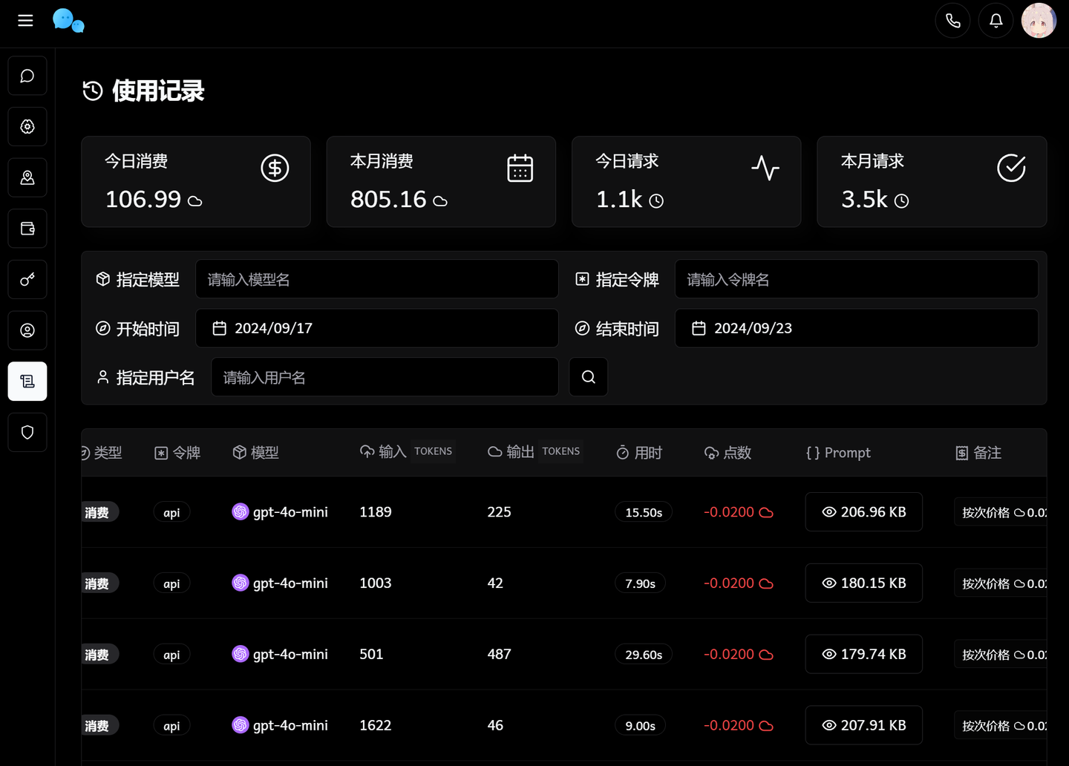Open the notifications bell
Viewport: 1069px width, 766px height.
point(996,20)
